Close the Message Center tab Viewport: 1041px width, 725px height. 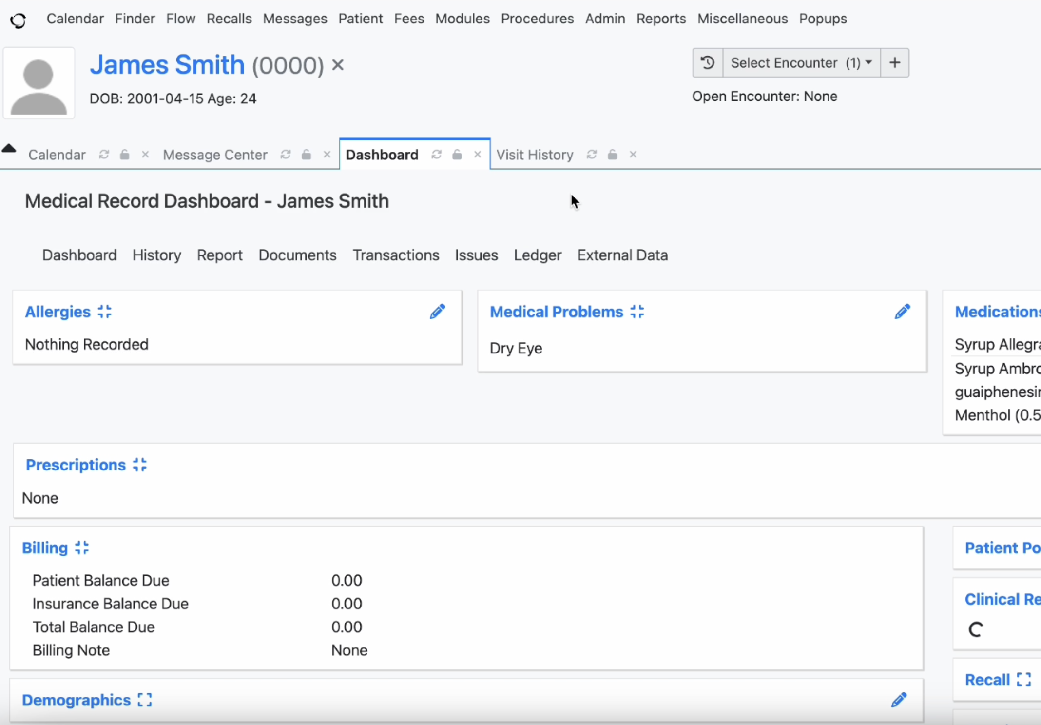click(327, 155)
